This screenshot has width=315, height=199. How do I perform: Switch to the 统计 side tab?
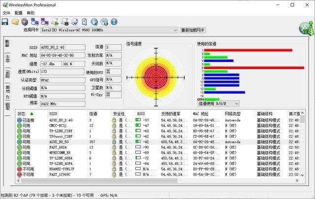pyautogui.click(x=7, y=59)
